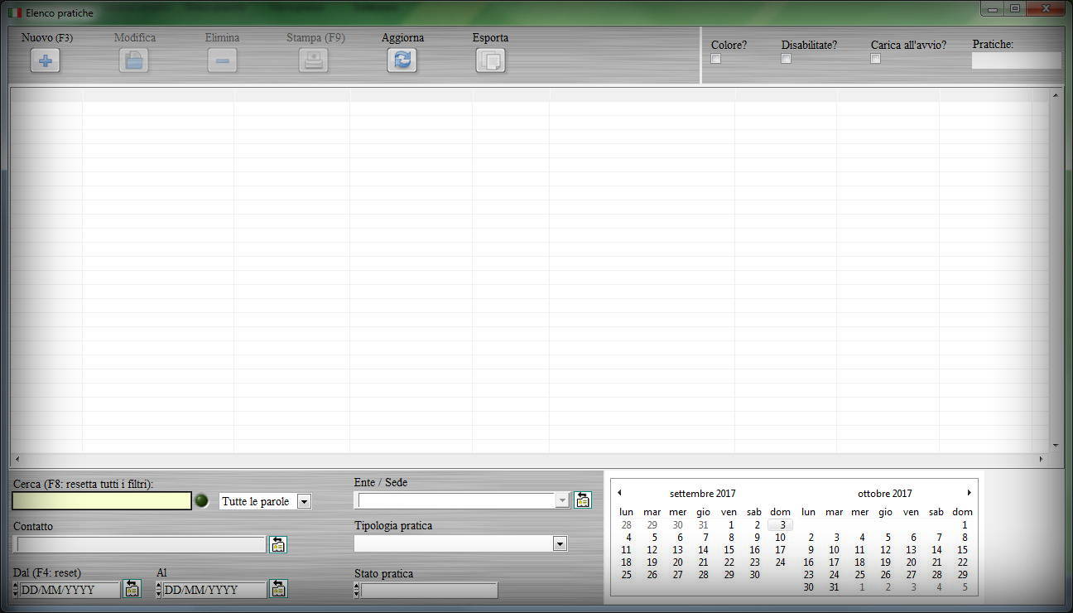Viewport: 1073px width, 613px height.
Task: Select 1 in ottobre 2017
Action: pyautogui.click(x=965, y=524)
